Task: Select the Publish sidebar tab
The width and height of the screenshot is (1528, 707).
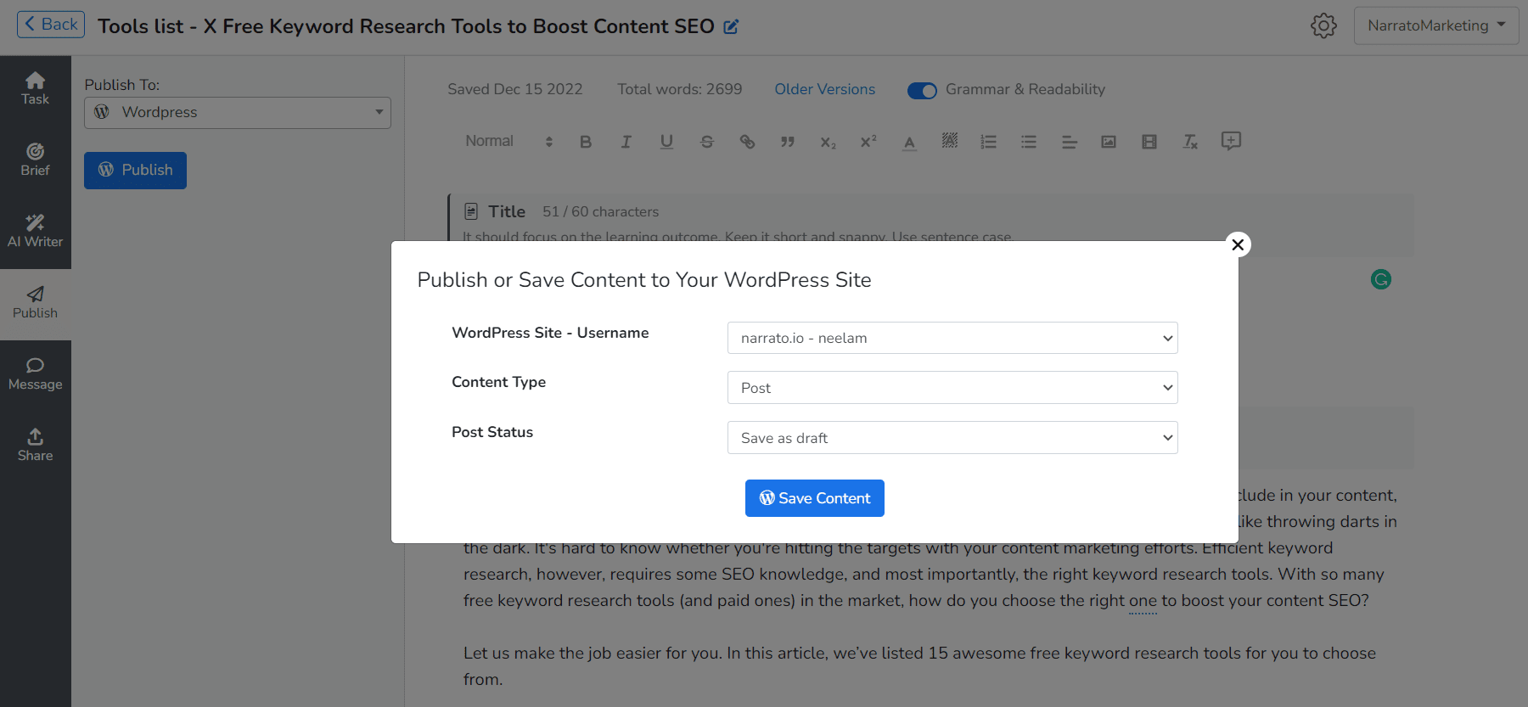Action: (x=36, y=303)
